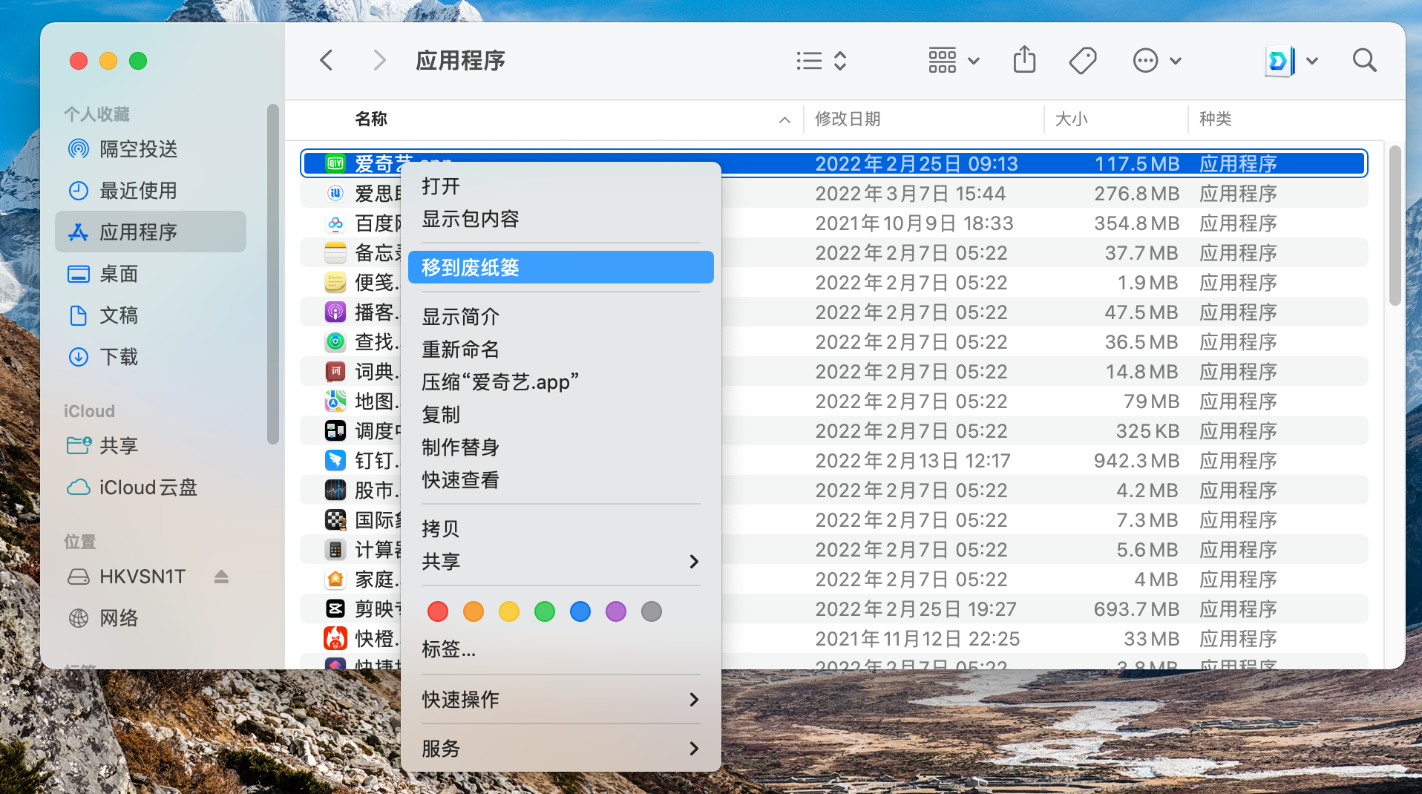1422x794 pixels.
Task: Open the ellipsis action menu
Action: pos(1156,60)
